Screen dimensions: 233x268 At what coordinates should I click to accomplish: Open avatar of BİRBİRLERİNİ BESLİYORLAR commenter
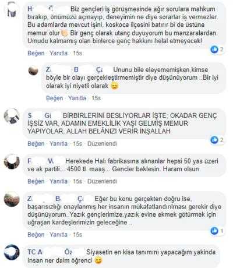tap(12, 116)
